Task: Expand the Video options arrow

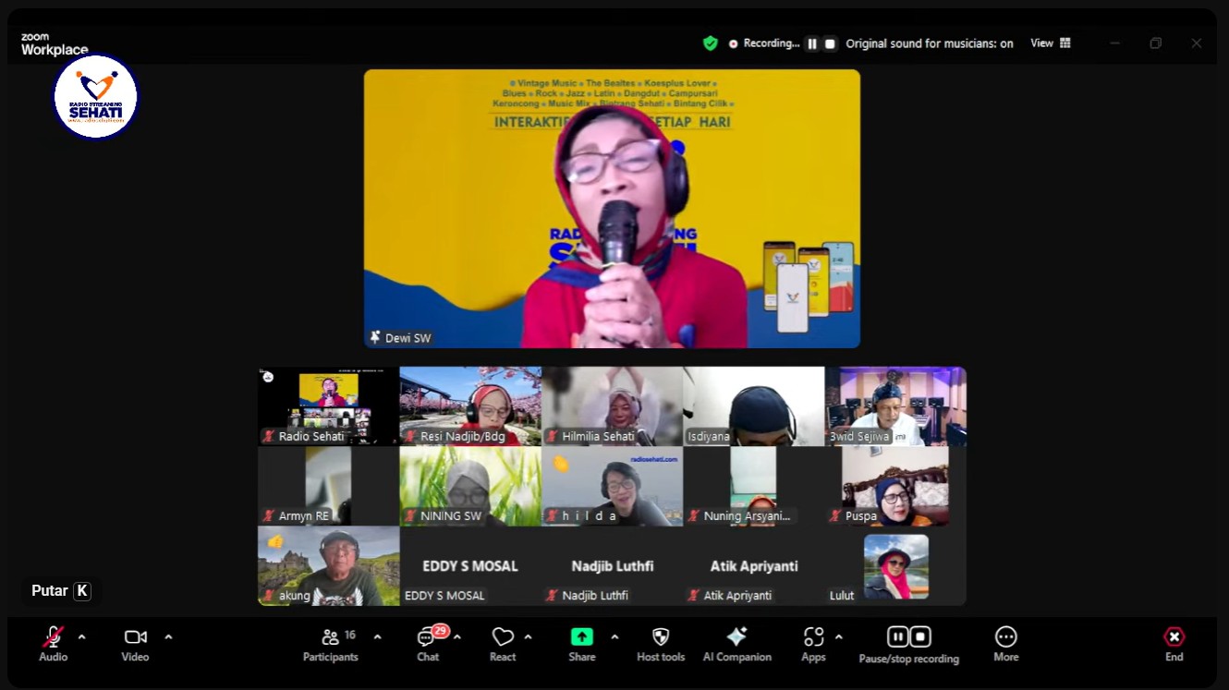Action: point(168,636)
